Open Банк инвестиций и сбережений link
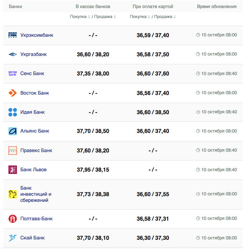Screen dimensions: 243x249 pyautogui.click(x=36, y=194)
